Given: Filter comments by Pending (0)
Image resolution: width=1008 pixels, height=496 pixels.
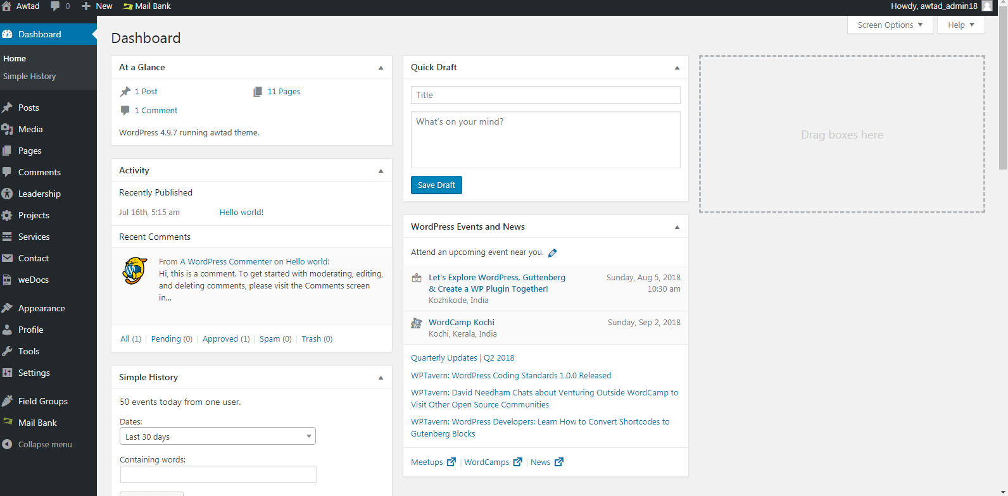Looking at the screenshot, I should click(172, 339).
